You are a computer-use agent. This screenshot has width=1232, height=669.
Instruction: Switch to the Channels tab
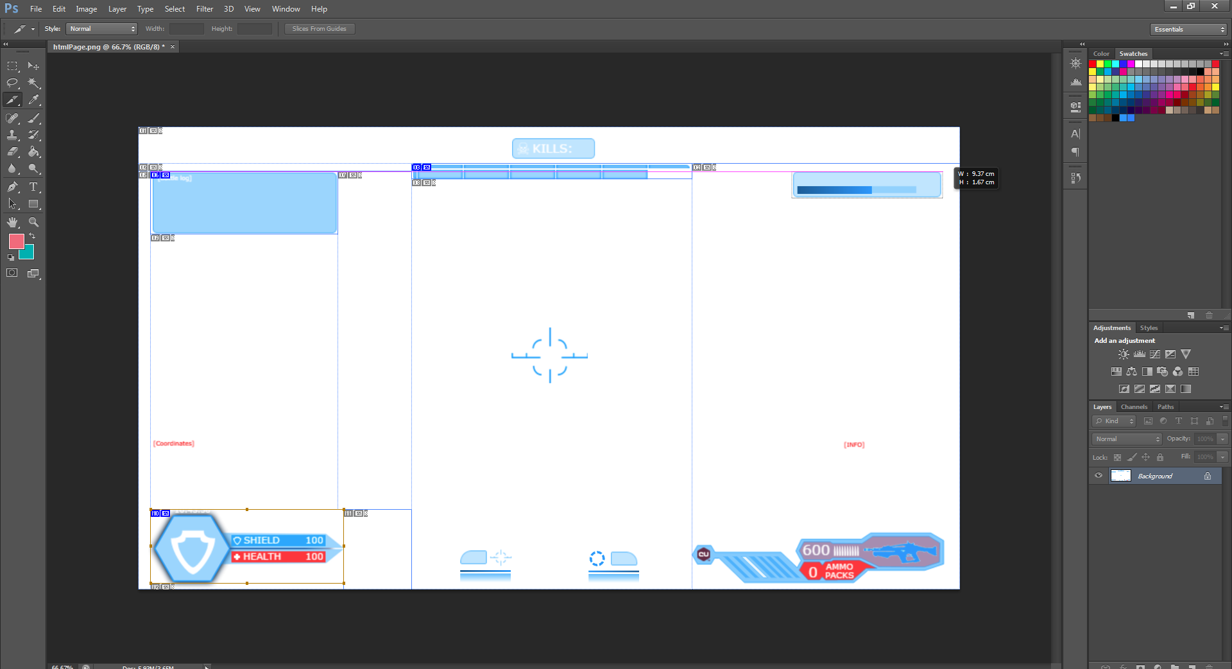tap(1134, 407)
